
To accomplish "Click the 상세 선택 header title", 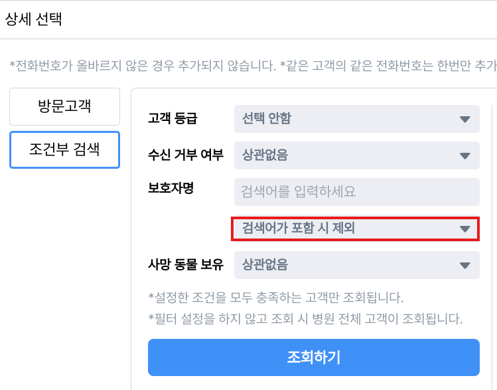I will tap(34, 19).
